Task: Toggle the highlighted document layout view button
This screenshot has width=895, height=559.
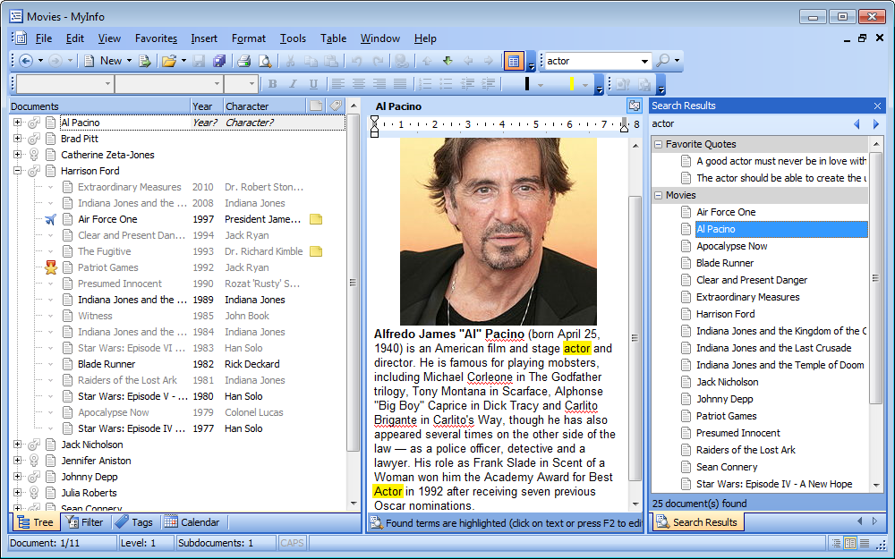Action: [513, 61]
